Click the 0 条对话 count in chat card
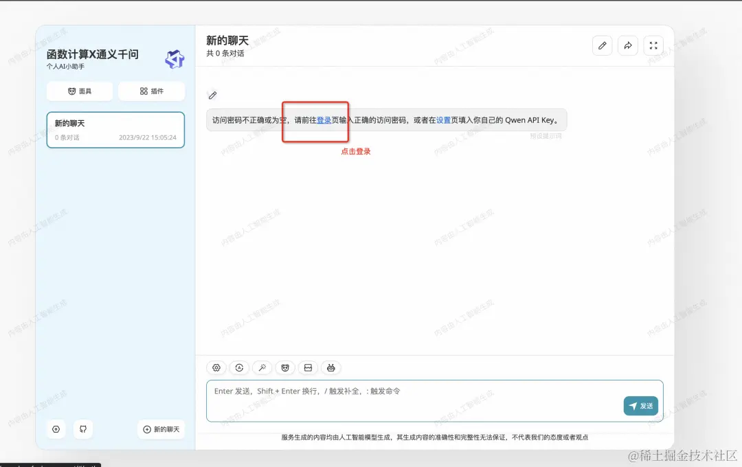The image size is (742, 467). [x=67, y=137]
